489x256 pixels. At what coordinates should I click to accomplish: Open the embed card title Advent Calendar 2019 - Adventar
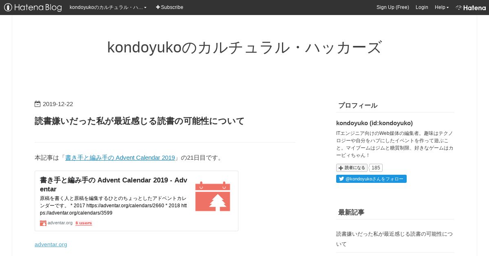[114, 184]
